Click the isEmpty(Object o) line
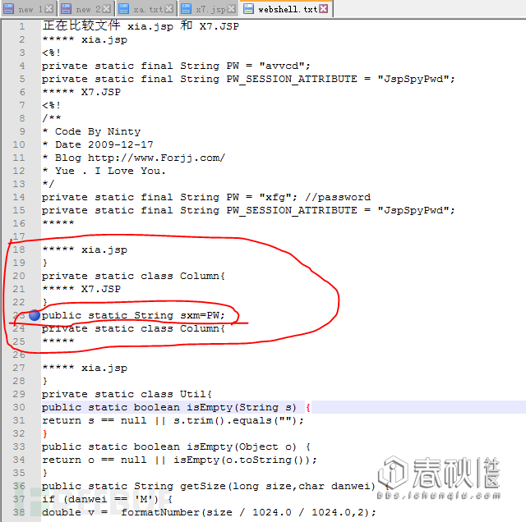This screenshot has width=526, height=522. (x=176, y=446)
